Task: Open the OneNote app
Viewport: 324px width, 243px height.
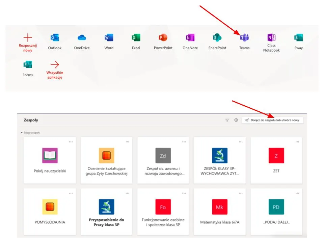Action: [x=190, y=38]
